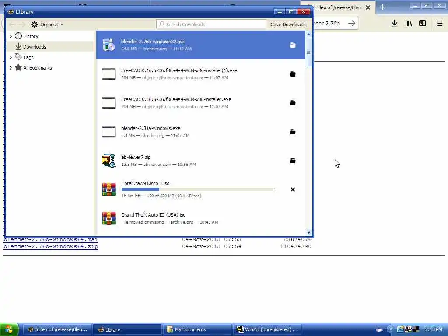Viewport: 448px width, 336px height.
Task: Expand the All Bookmarks tree node
Action: pos(10,68)
